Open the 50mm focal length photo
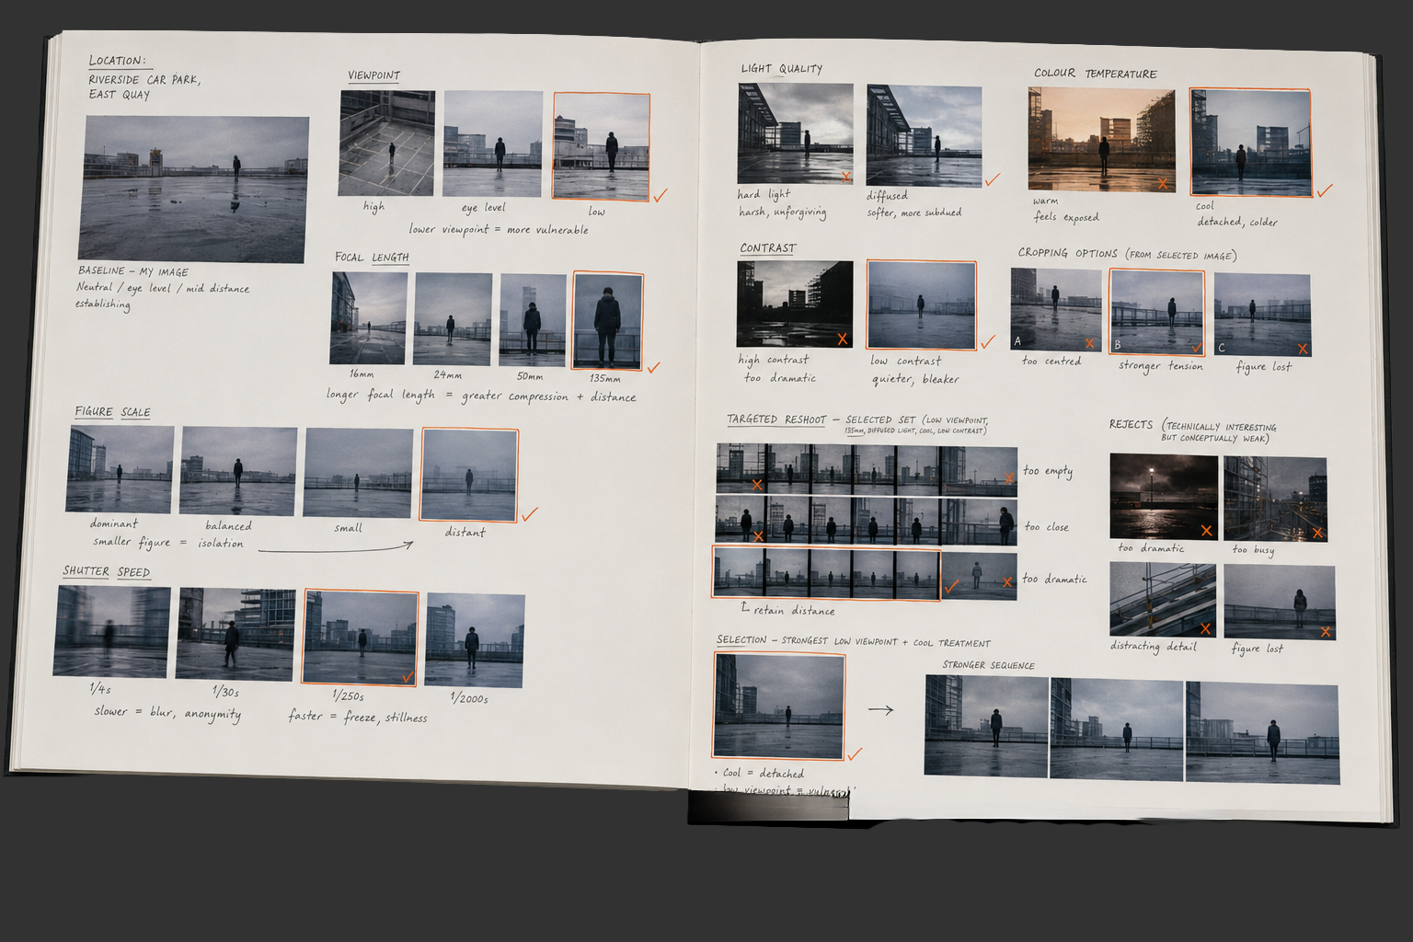This screenshot has height=942, width=1413. pyautogui.click(x=533, y=320)
